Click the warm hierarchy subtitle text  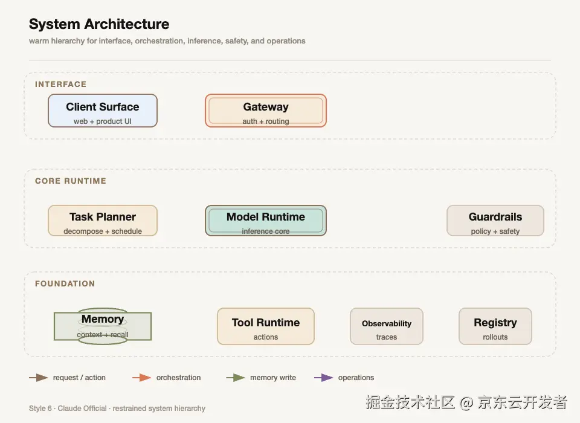pos(167,40)
